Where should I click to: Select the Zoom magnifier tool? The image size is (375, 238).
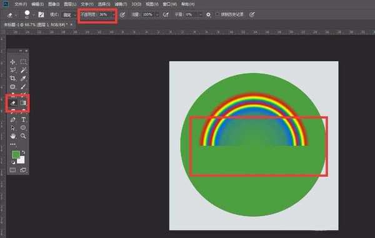(23, 136)
